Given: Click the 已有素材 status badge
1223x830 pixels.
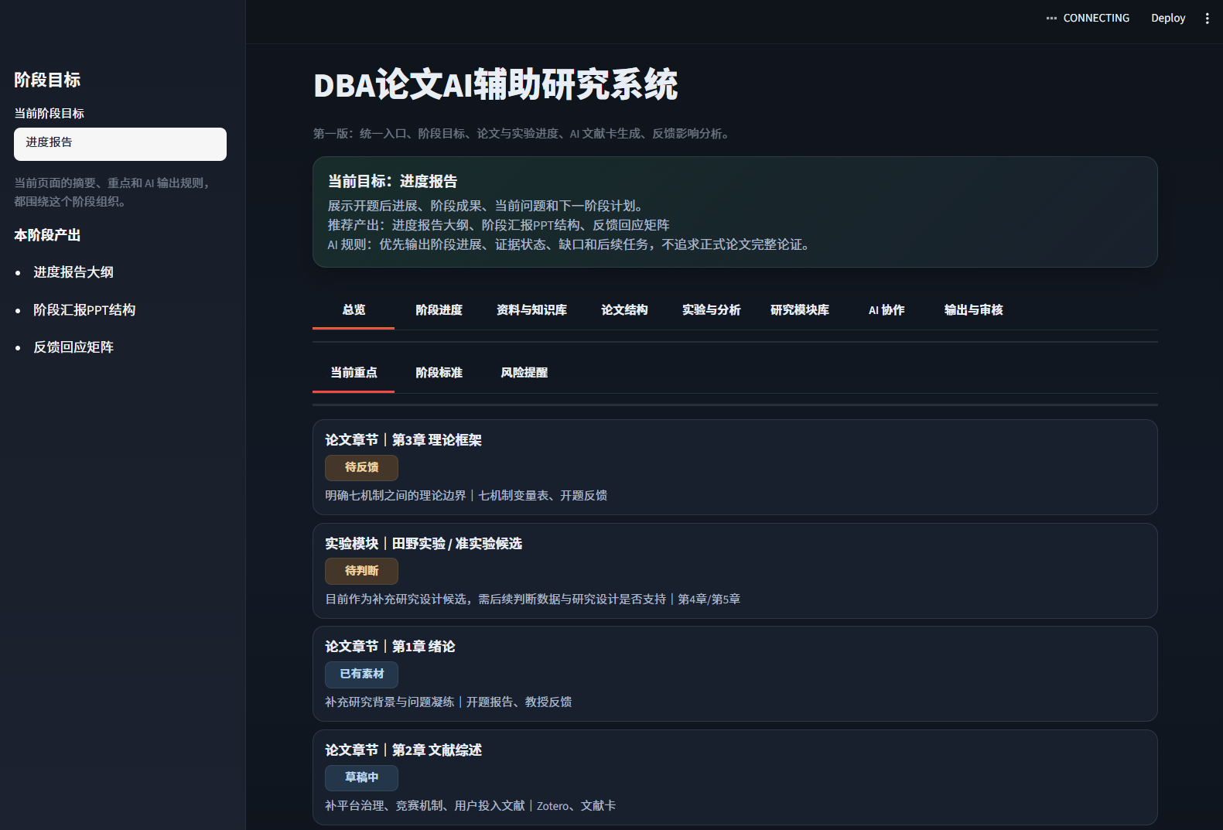Looking at the screenshot, I should click(x=361, y=674).
